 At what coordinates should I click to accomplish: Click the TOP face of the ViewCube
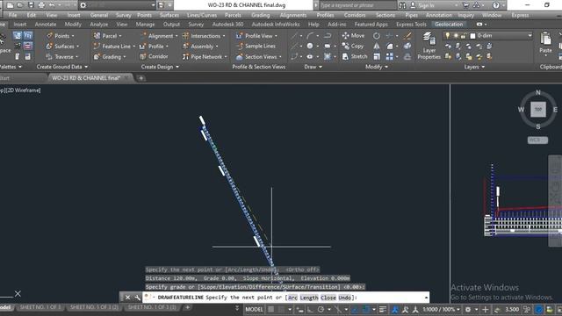(538, 109)
